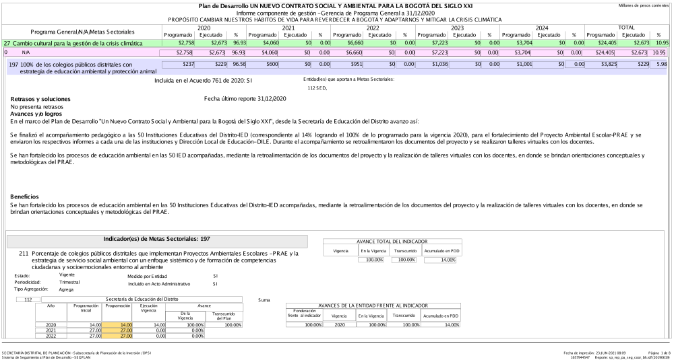Click the Ponderación frente al indicador value
The width and height of the screenshot is (674, 360).
305,325
